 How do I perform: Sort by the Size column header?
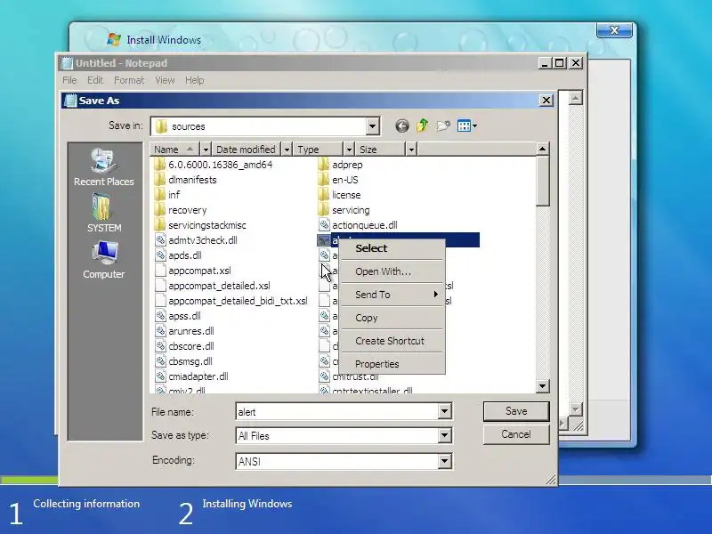click(381, 149)
